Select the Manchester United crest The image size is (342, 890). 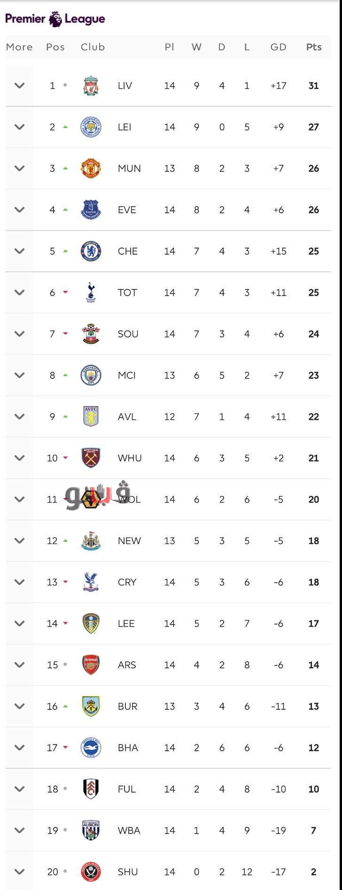coord(91,168)
